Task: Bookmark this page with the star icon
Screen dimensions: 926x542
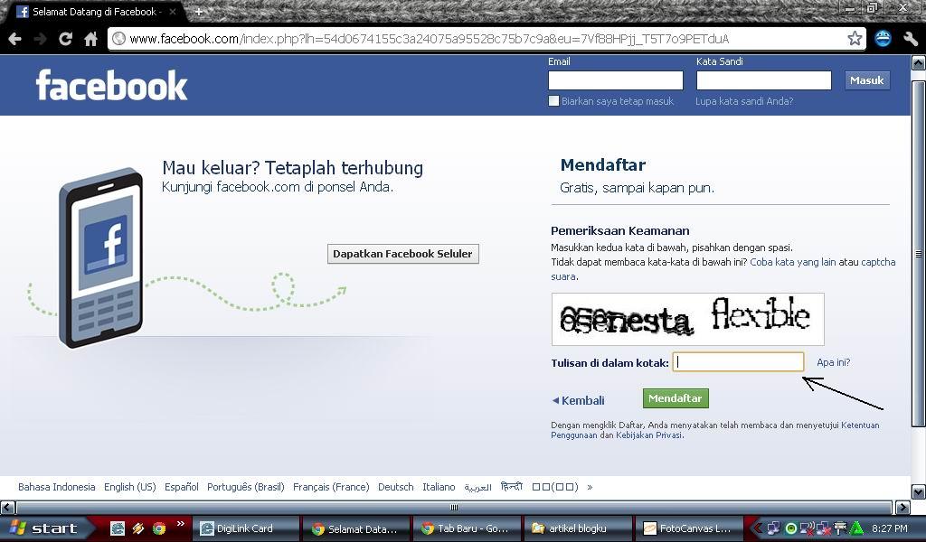Action: (x=856, y=39)
